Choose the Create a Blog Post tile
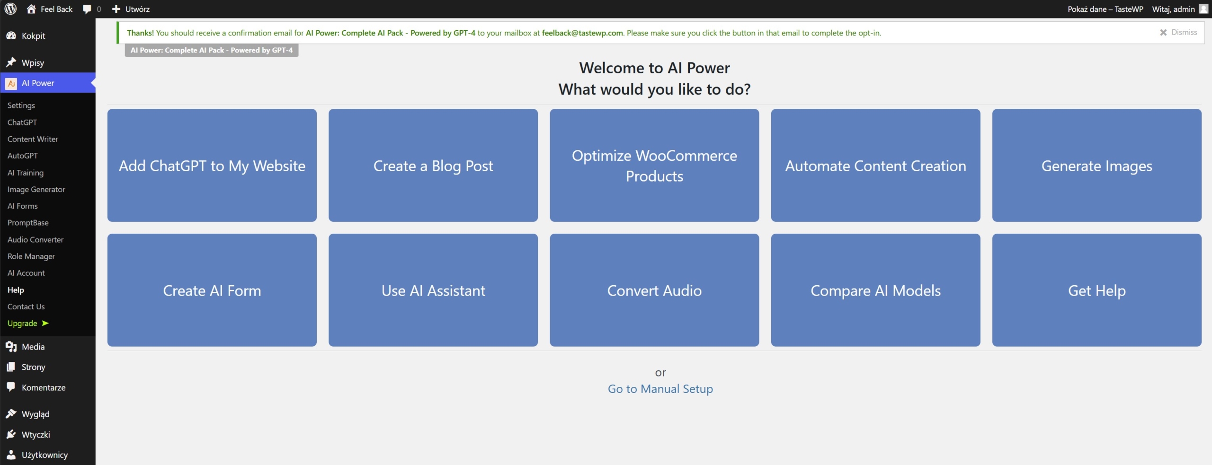Image resolution: width=1212 pixels, height=465 pixels. pyautogui.click(x=433, y=166)
